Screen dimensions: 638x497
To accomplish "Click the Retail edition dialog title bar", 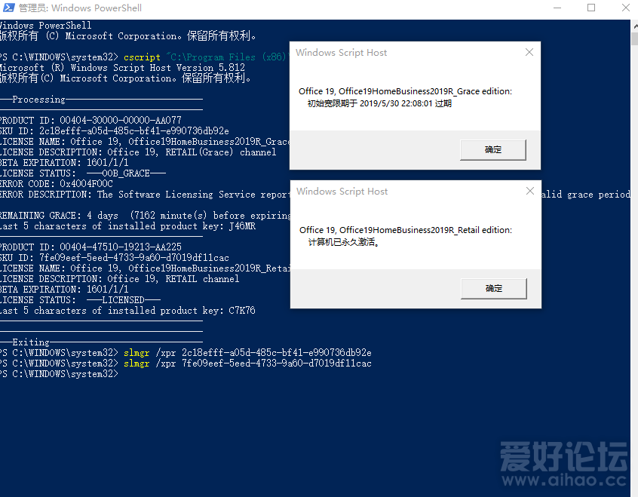I will 407,192.
